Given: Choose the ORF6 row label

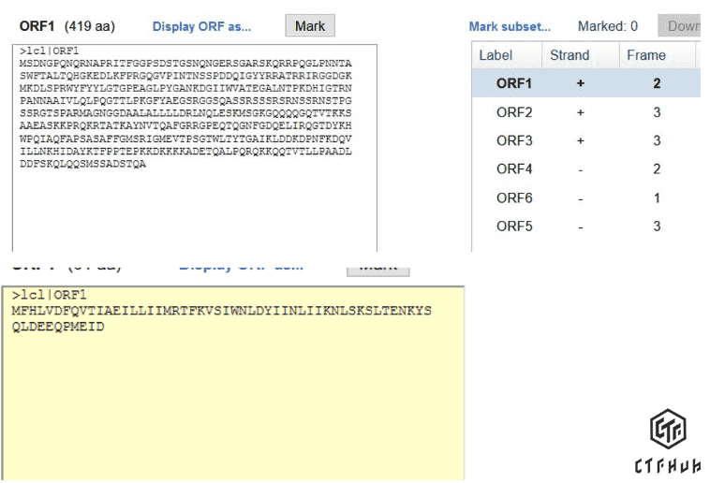Looking at the screenshot, I should 514,198.
